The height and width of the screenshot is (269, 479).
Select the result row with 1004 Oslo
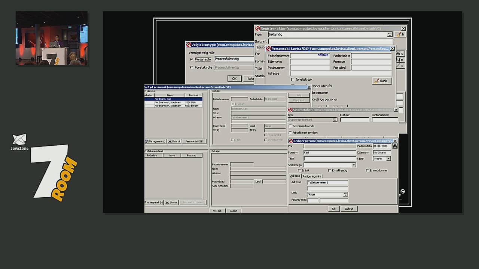pos(174,102)
